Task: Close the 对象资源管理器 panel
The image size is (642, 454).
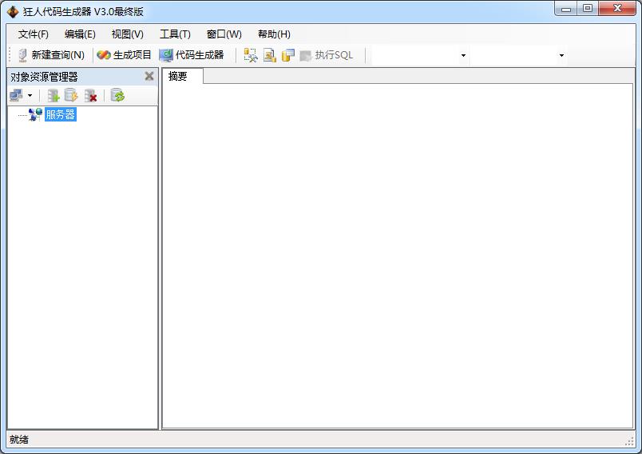Action: click(x=149, y=77)
